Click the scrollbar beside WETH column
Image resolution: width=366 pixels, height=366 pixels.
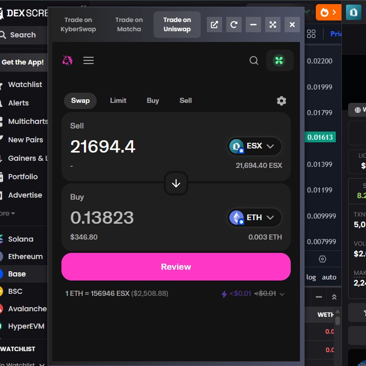(x=337, y=321)
